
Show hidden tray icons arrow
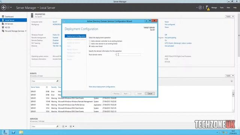click(217, 132)
